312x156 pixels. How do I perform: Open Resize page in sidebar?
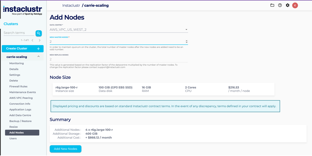[x=14, y=127]
